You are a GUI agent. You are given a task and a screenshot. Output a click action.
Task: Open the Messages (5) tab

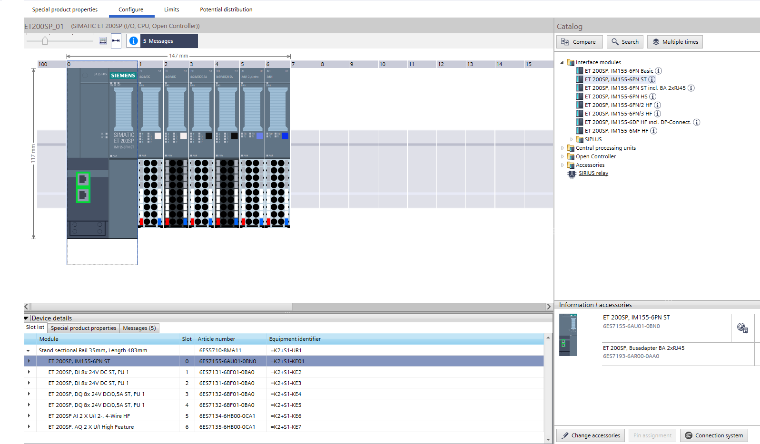139,328
